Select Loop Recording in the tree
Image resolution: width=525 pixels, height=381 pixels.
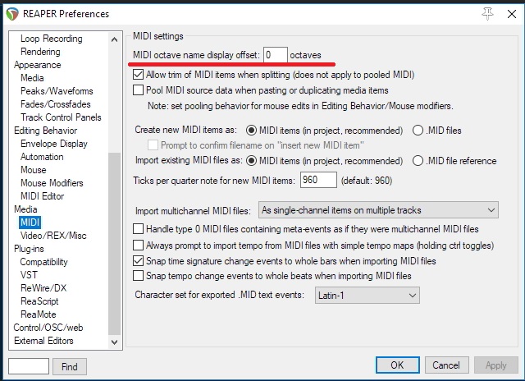tap(51, 39)
